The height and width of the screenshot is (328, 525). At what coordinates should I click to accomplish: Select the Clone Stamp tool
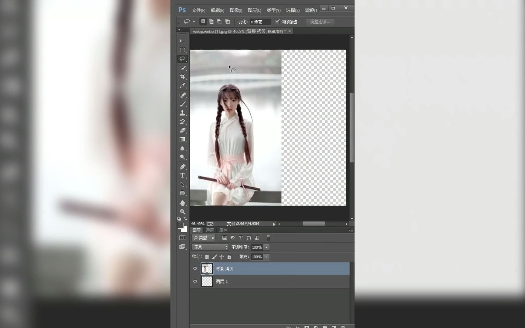click(182, 113)
